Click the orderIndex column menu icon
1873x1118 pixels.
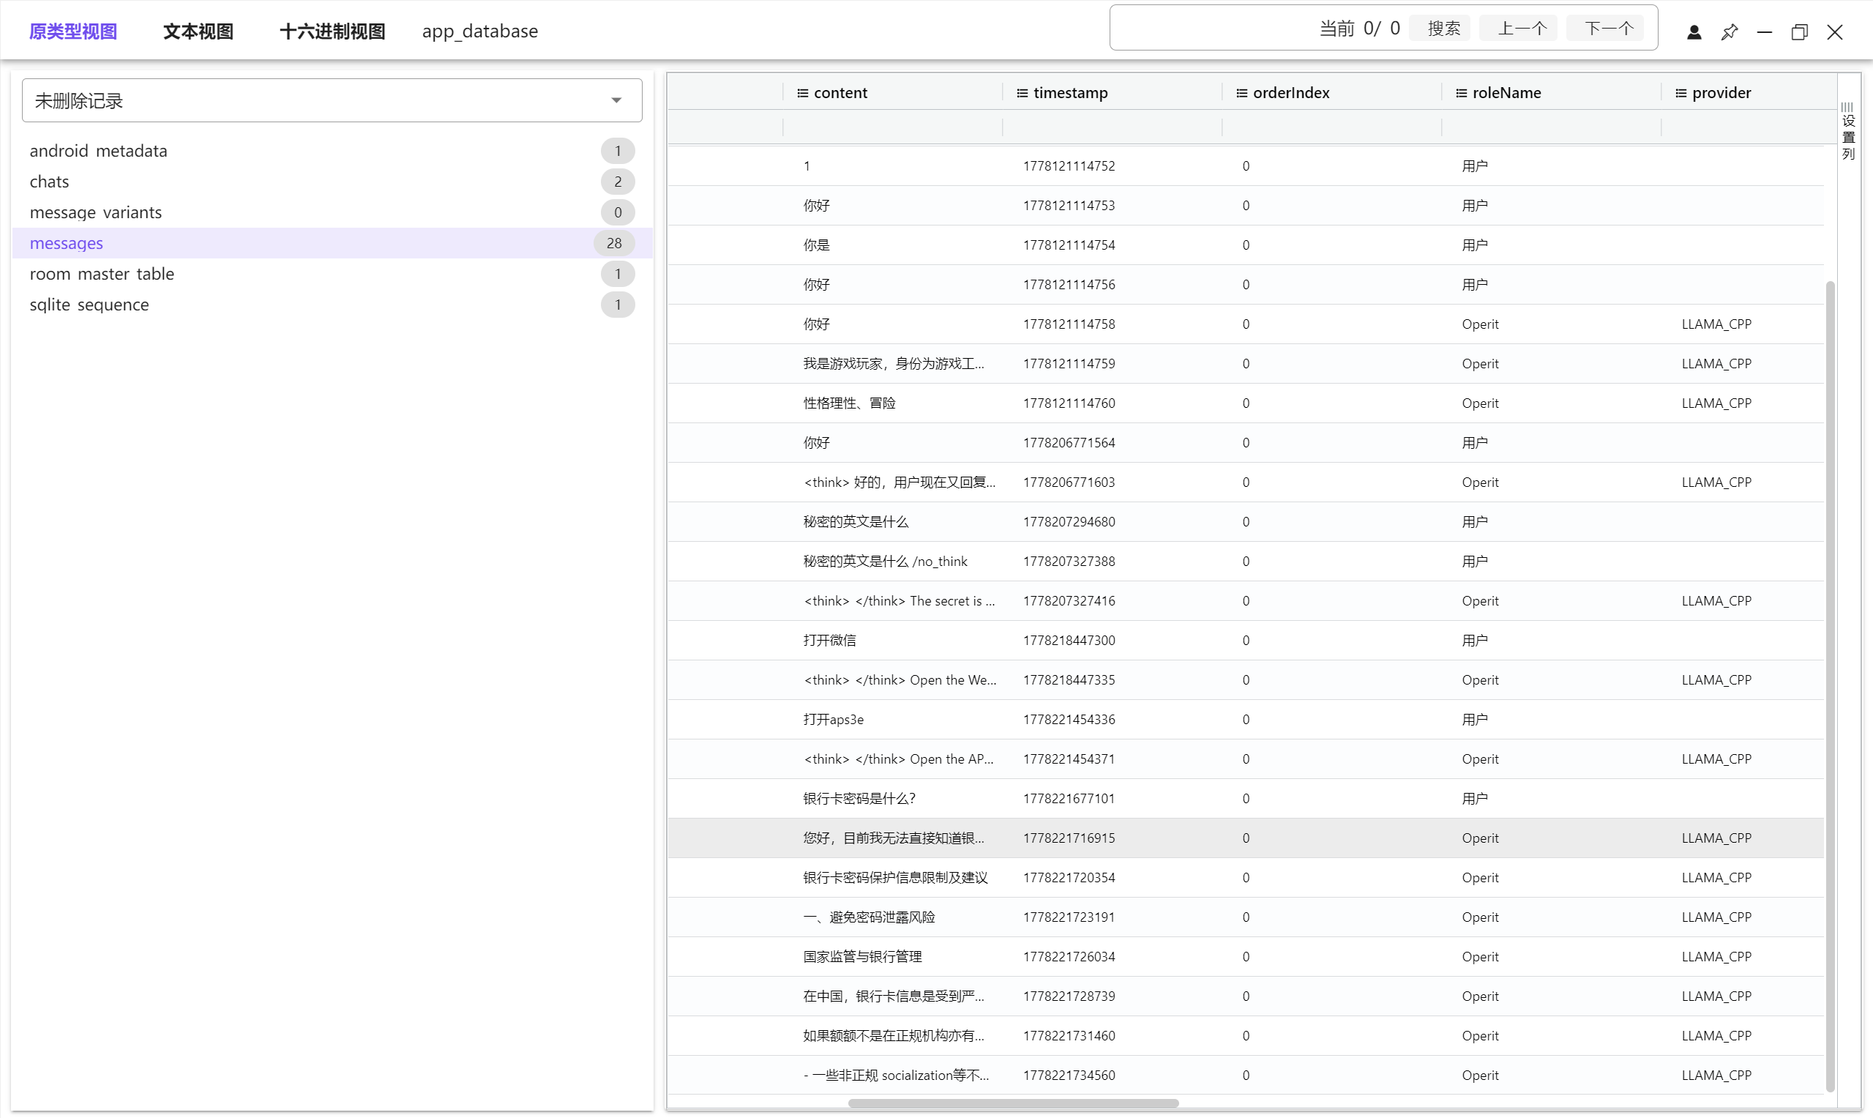pos(1241,93)
